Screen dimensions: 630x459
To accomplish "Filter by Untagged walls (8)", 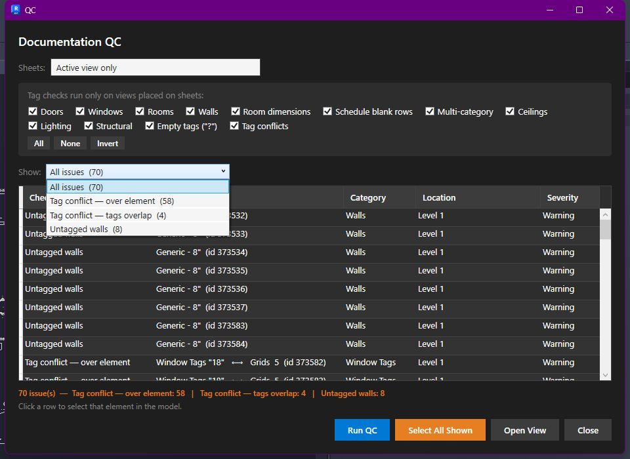I will 138,229.
